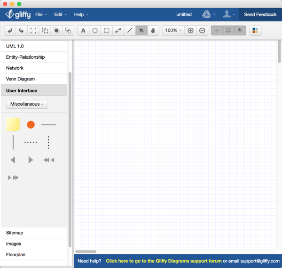Expand the Images shape library
The height and width of the screenshot is (268, 282).
pos(34,244)
